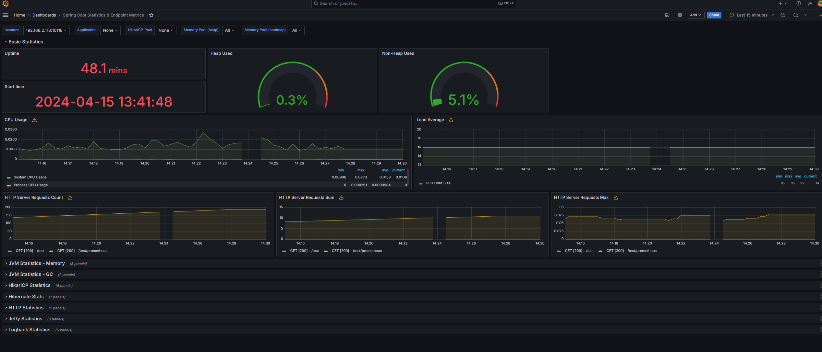Go to Dashboards breadcrumb
The width and height of the screenshot is (822, 352).
click(44, 15)
